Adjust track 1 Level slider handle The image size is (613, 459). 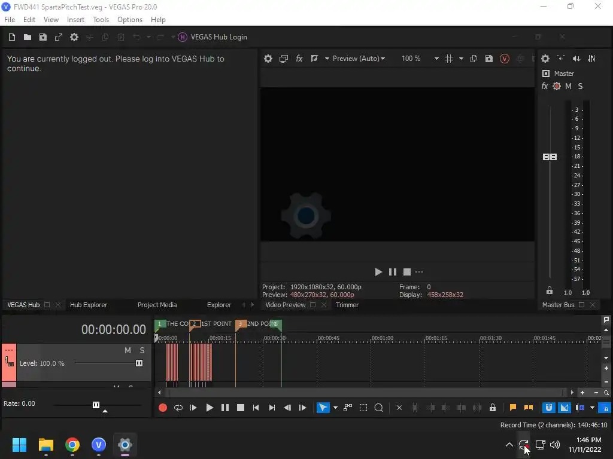click(x=139, y=363)
